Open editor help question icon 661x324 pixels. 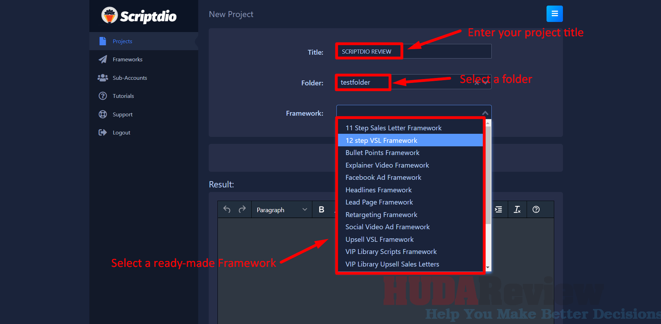click(536, 209)
